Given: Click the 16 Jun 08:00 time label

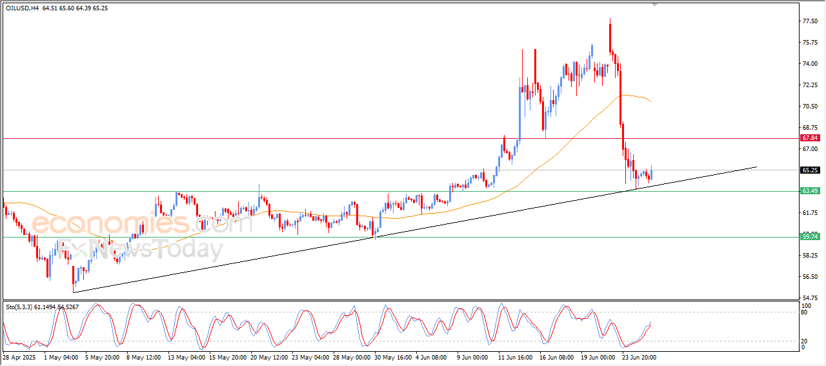Looking at the screenshot, I should 558,356.
